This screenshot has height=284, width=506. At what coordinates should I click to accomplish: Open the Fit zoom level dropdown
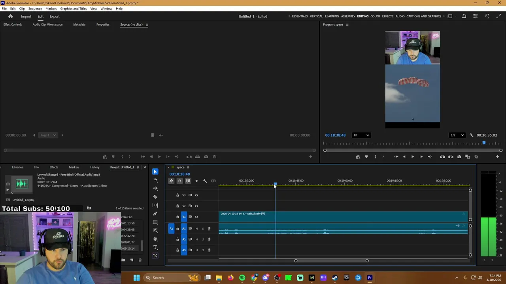(x=361, y=135)
